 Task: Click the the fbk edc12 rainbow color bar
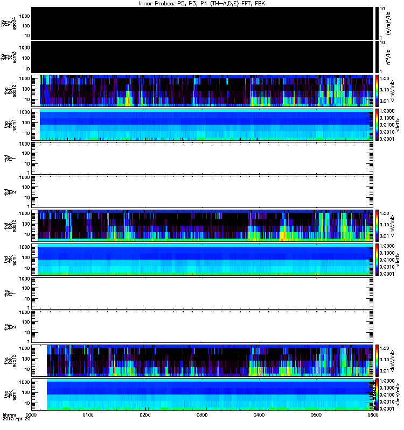(377, 361)
